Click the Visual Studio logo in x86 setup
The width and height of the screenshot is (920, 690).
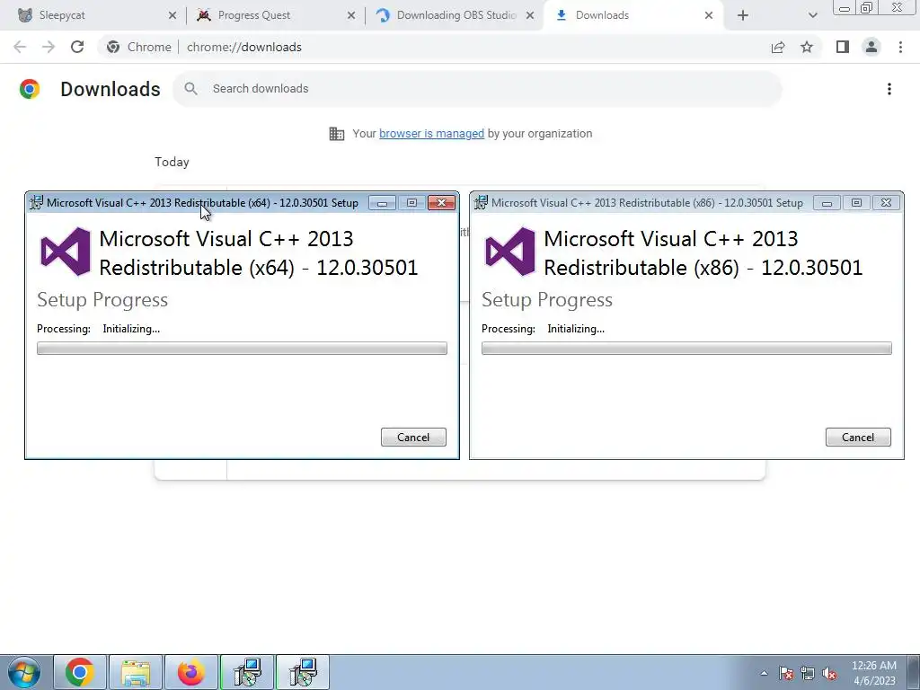pyautogui.click(x=510, y=252)
